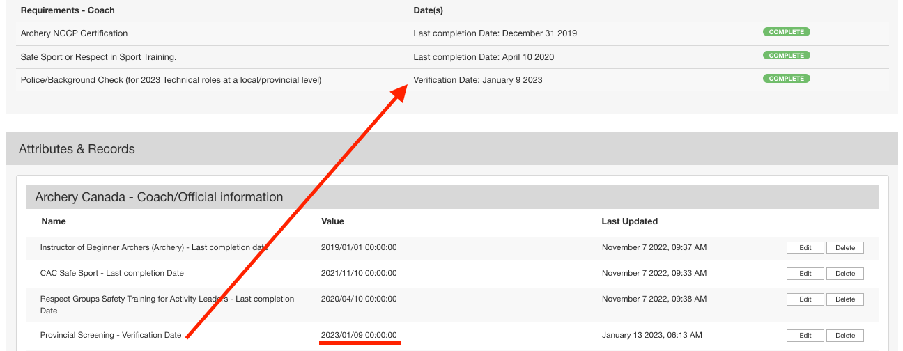
Task: Edit the CAC Safe Sport record
Action: click(805, 274)
